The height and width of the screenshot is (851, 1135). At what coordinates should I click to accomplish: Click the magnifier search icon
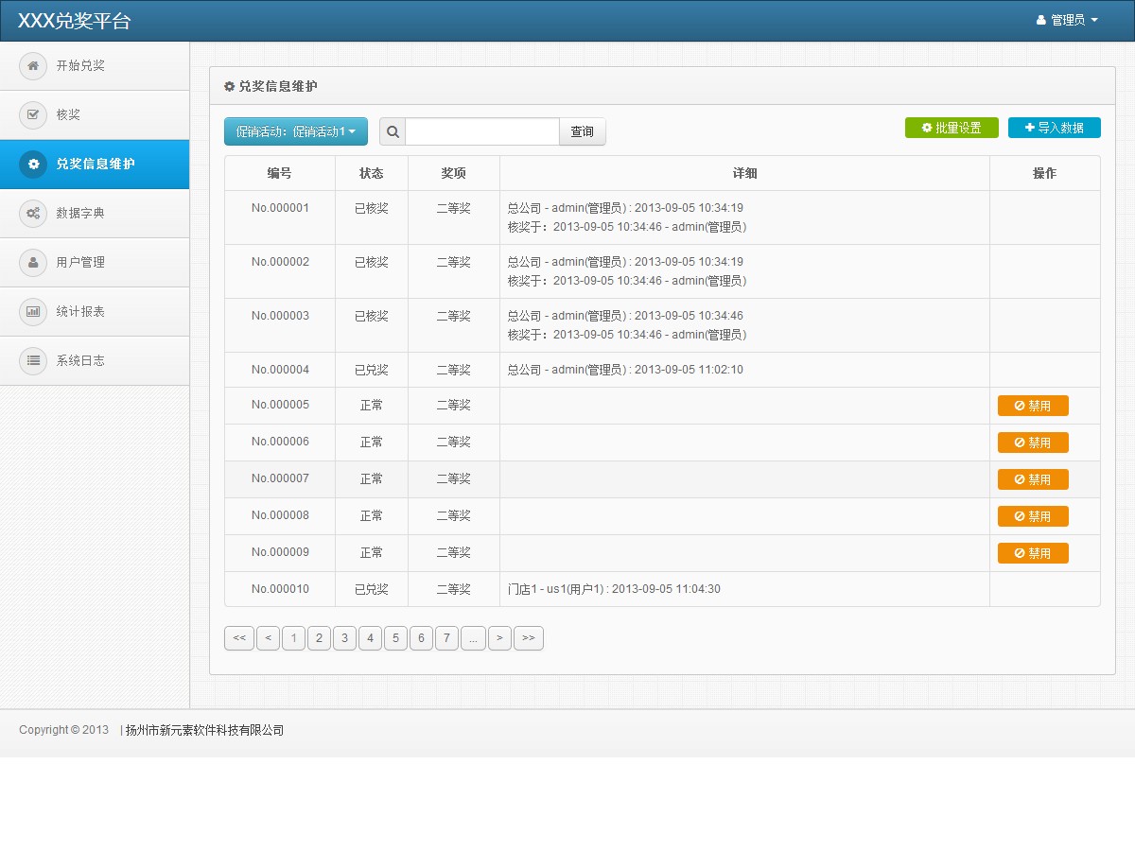click(393, 131)
